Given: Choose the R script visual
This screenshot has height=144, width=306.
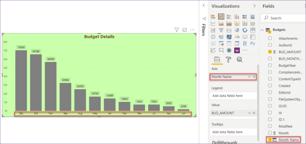Looking at the screenshot, I should point(245,43).
